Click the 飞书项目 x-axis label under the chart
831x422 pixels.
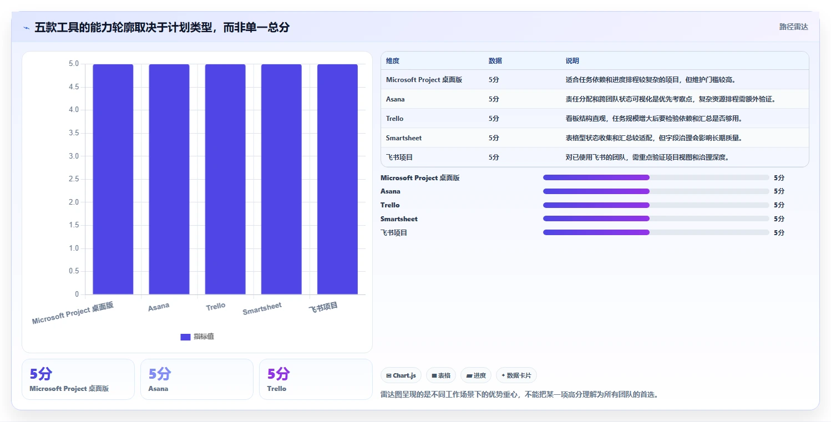pos(323,307)
